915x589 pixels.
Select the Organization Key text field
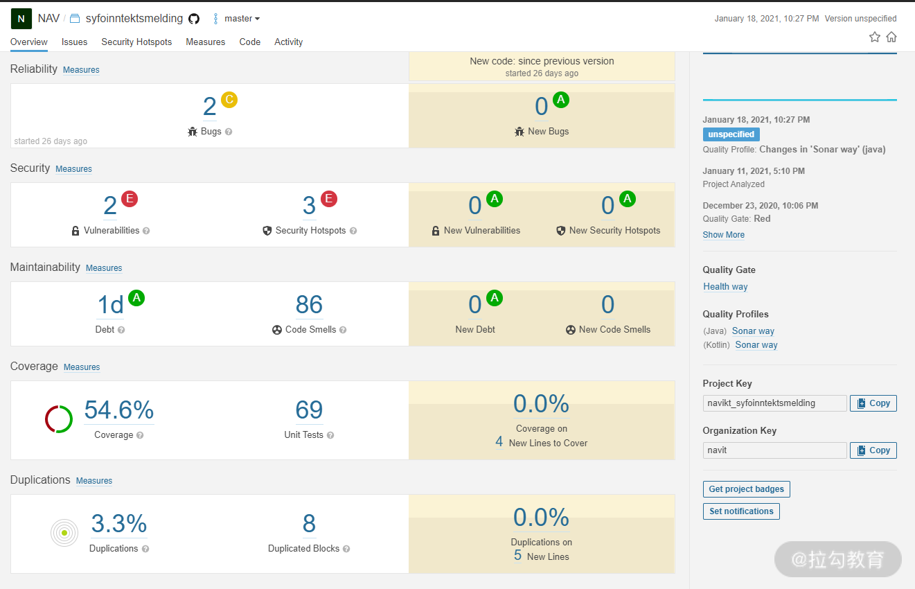tap(775, 450)
